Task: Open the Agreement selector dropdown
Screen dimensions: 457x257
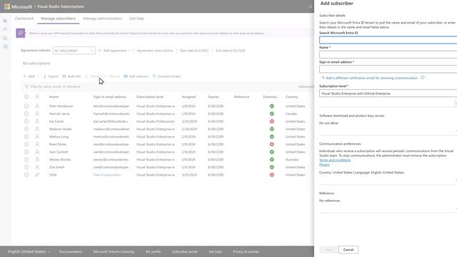Action: (x=74, y=51)
